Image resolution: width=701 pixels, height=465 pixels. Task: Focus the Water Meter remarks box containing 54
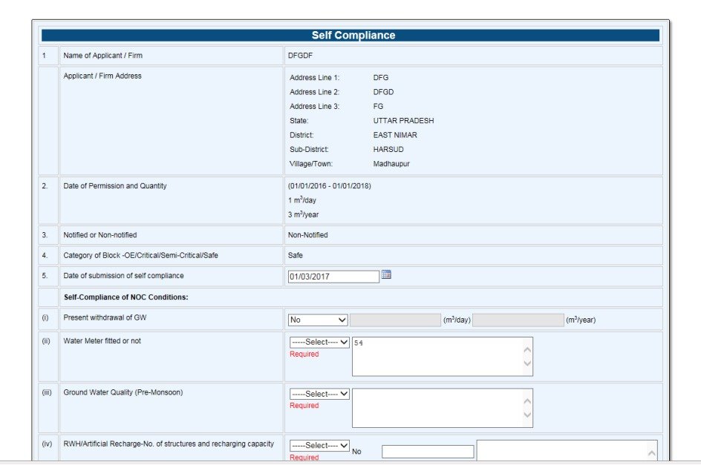point(438,357)
